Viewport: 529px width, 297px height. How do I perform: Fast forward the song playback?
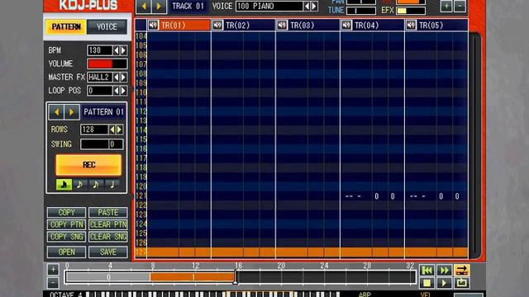pyautogui.click(x=444, y=270)
